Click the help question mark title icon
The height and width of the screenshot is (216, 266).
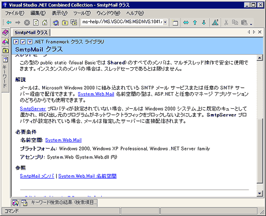tap(5, 5)
